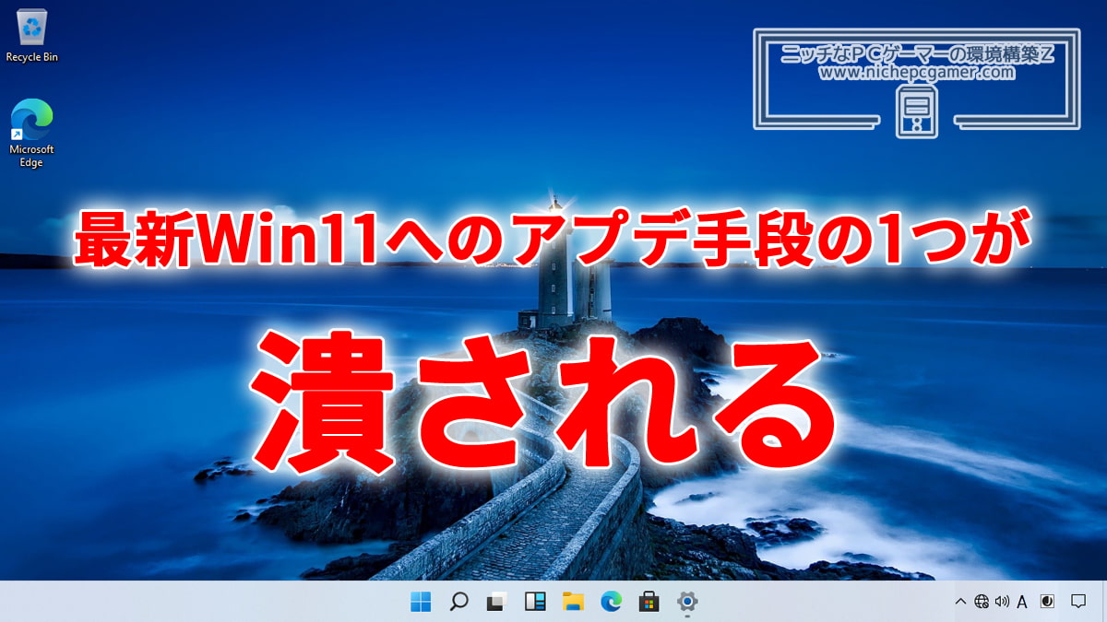Open the Recycle Bin desktop icon
Image resolution: width=1107 pixels, height=622 pixels.
32,34
